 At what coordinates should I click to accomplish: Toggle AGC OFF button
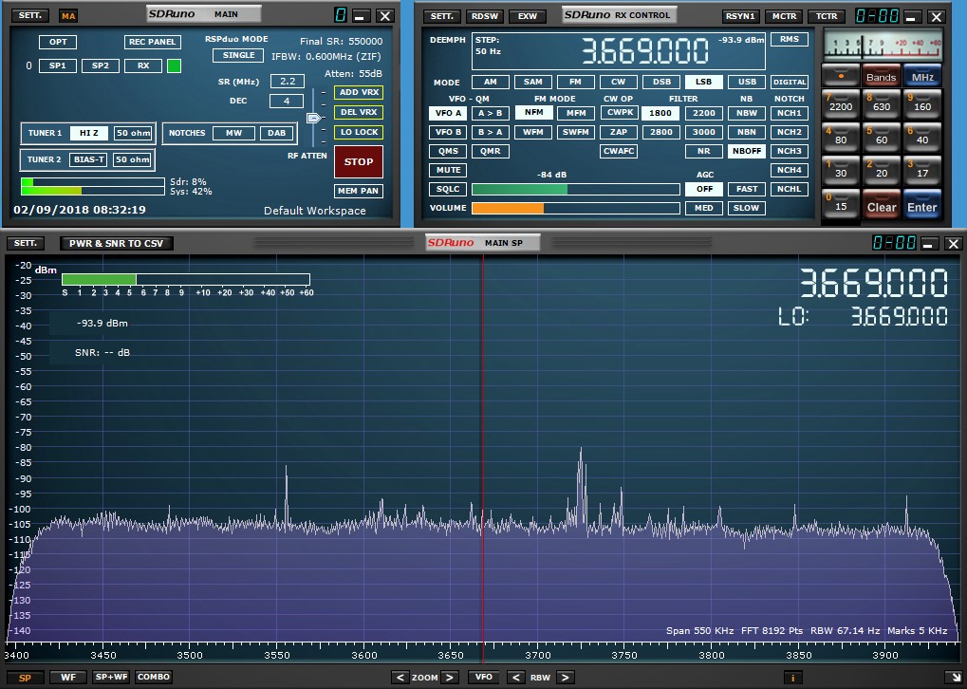click(x=704, y=190)
